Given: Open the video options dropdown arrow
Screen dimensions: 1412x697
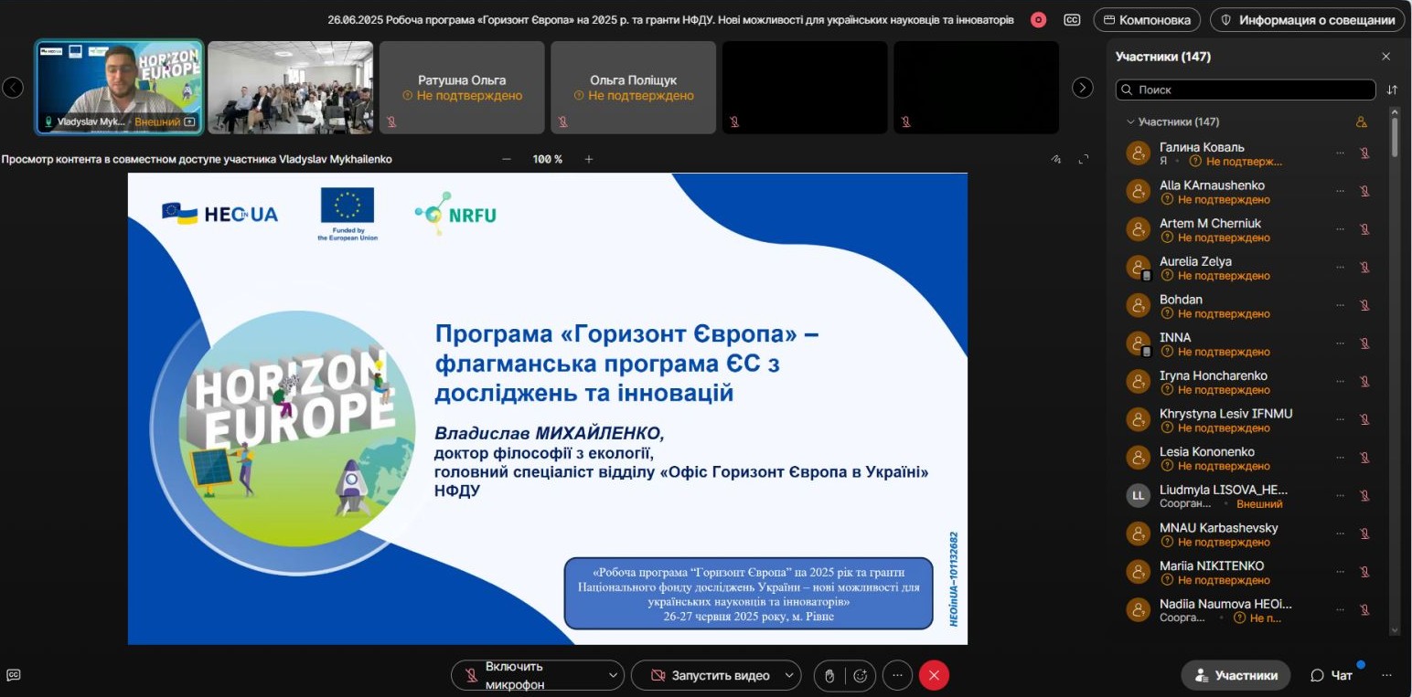Looking at the screenshot, I should click(789, 676).
